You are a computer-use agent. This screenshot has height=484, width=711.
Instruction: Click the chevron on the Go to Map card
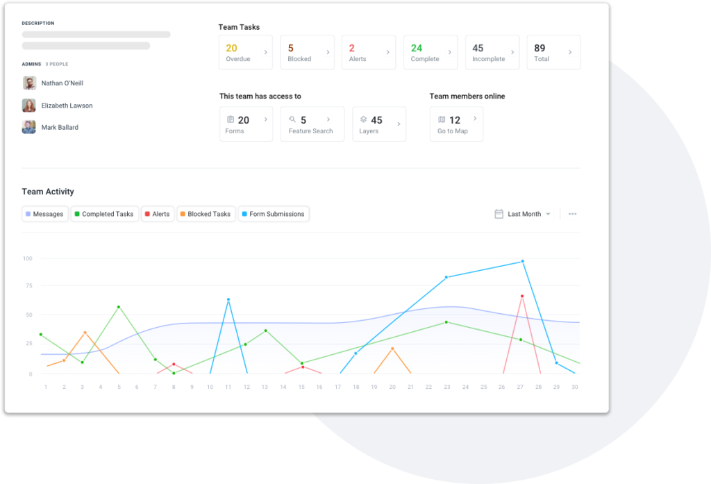(475, 118)
